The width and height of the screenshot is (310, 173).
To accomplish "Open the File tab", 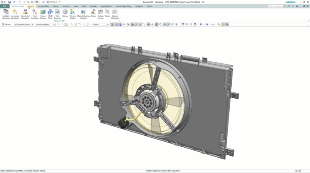I will click(x=4, y=6).
